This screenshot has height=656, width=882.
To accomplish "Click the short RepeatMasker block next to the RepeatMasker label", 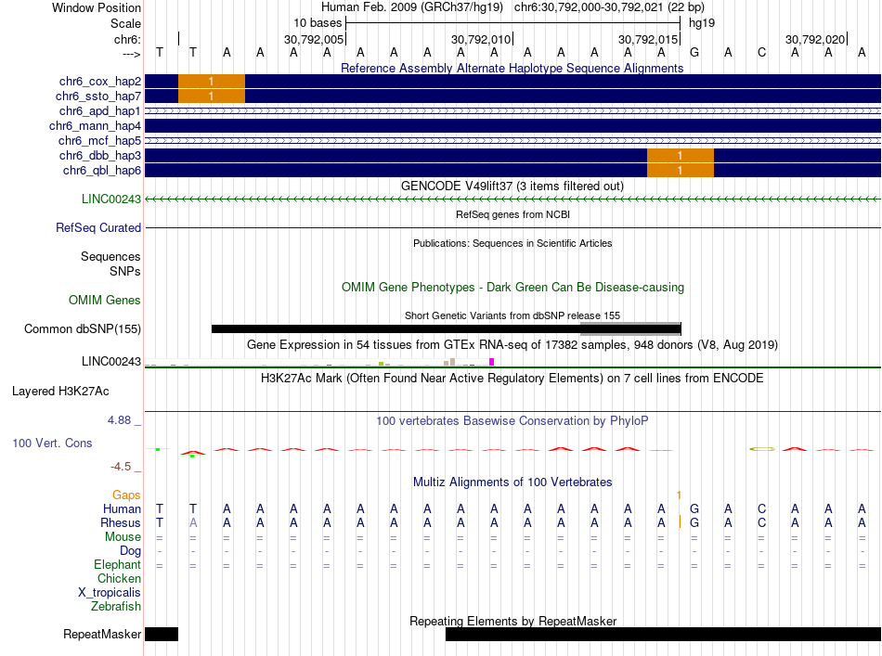I will point(162,634).
